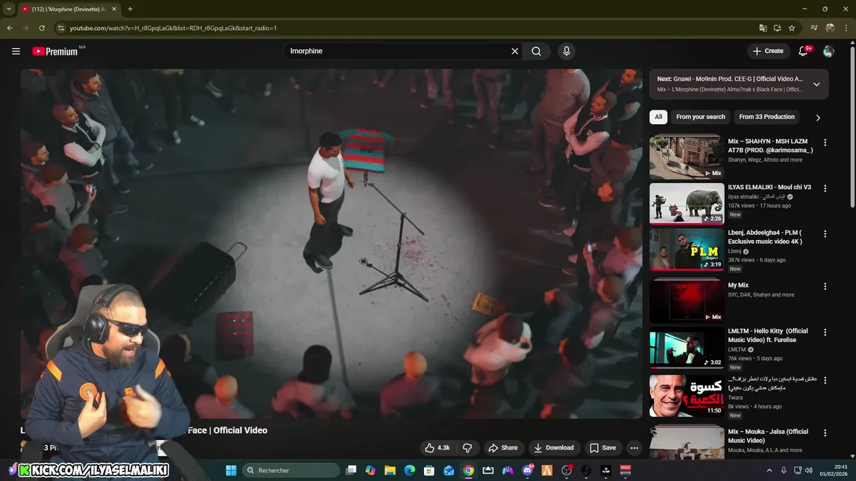Open more actions below the video
Viewport: 856px width, 481px height.
[634, 448]
